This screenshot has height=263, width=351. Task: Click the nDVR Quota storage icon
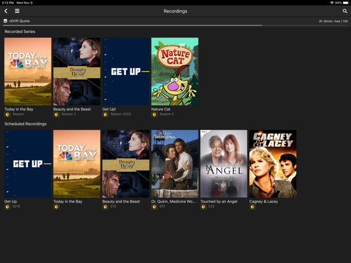(x=5, y=21)
